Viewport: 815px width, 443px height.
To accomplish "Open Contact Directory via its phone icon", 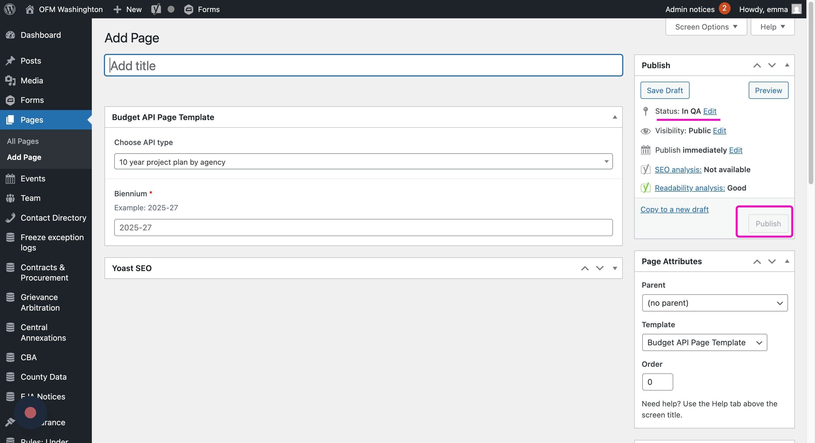I will [10, 218].
